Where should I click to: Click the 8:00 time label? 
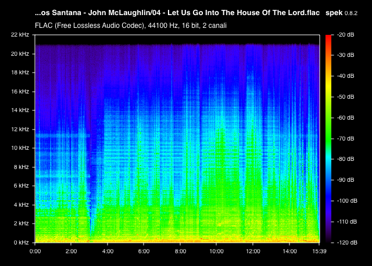(180, 251)
